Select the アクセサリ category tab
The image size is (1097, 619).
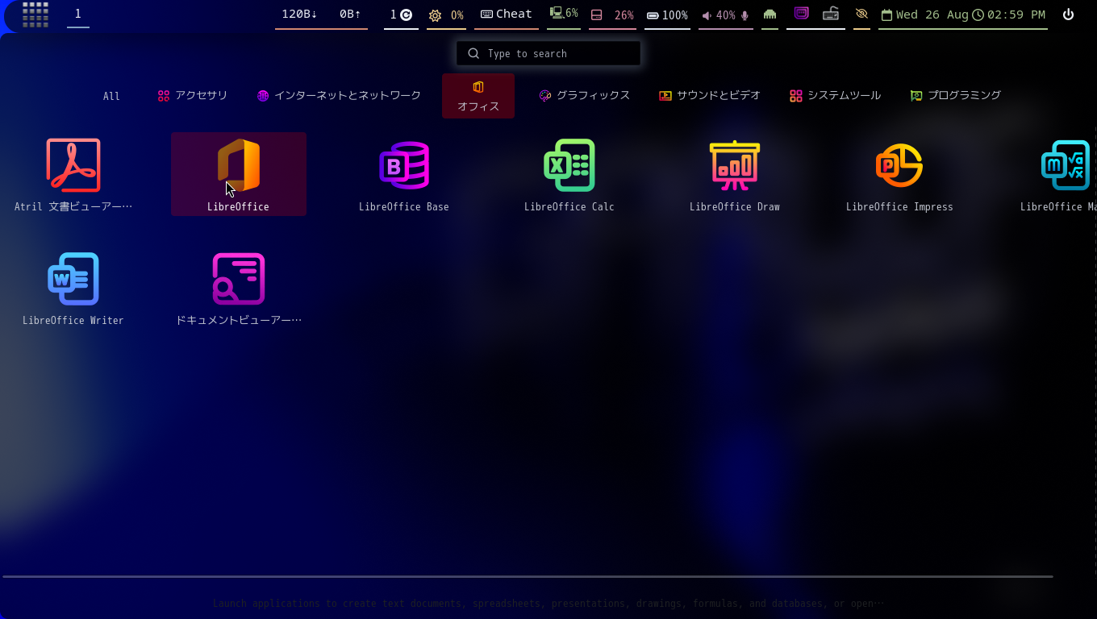193,95
